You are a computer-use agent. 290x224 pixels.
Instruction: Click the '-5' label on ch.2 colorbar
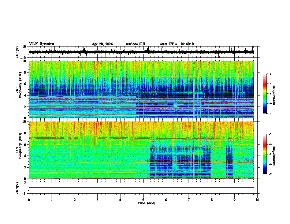pyautogui.click(x=270, y=154)
